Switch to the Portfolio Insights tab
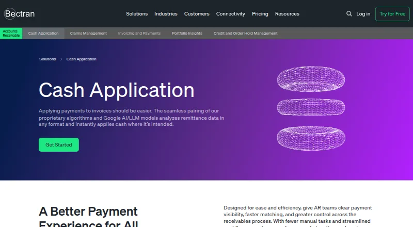This screenshot has height=227, width=413. click(187, 33)
